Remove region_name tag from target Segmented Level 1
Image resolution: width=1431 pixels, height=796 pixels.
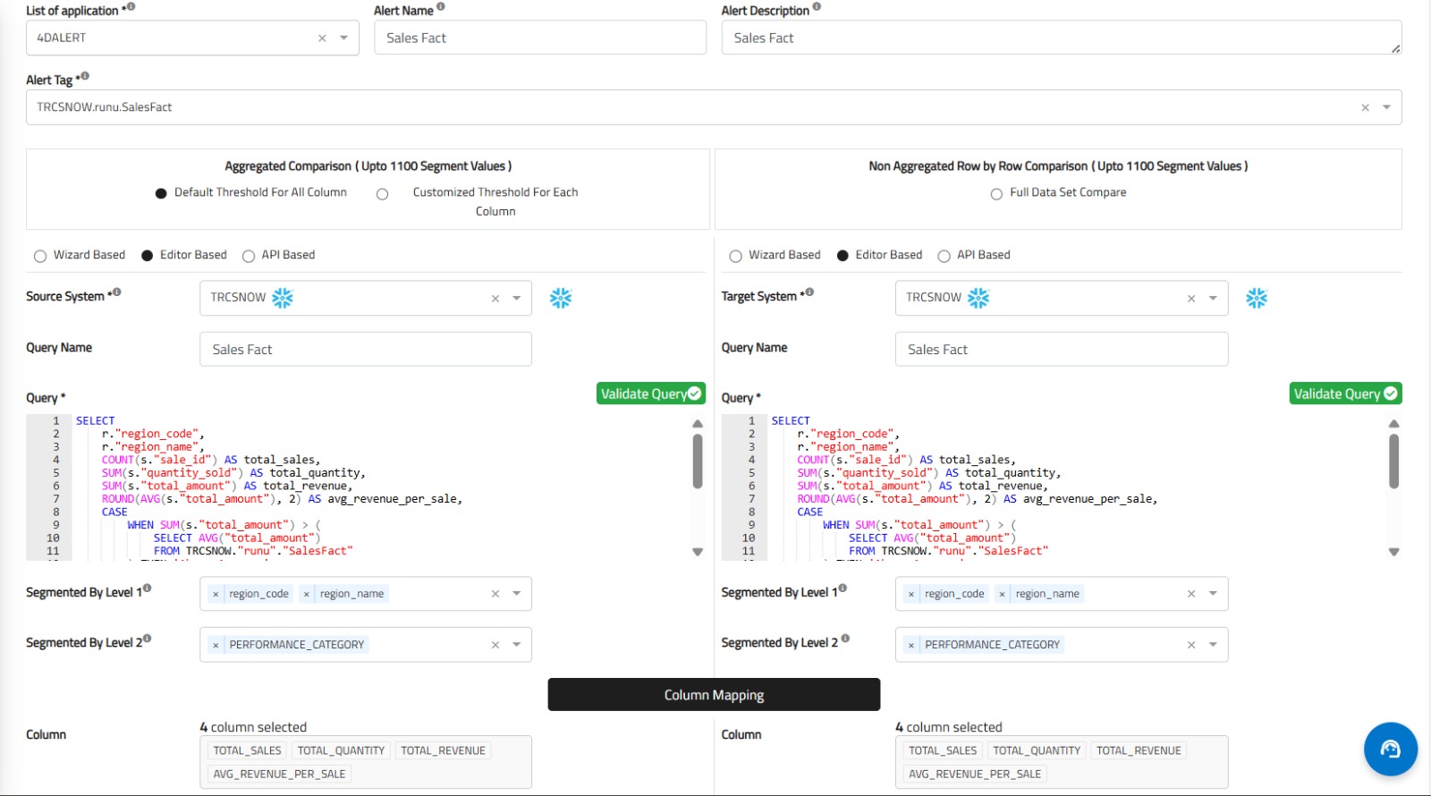pyautogui.click(x=1003, y=594)
